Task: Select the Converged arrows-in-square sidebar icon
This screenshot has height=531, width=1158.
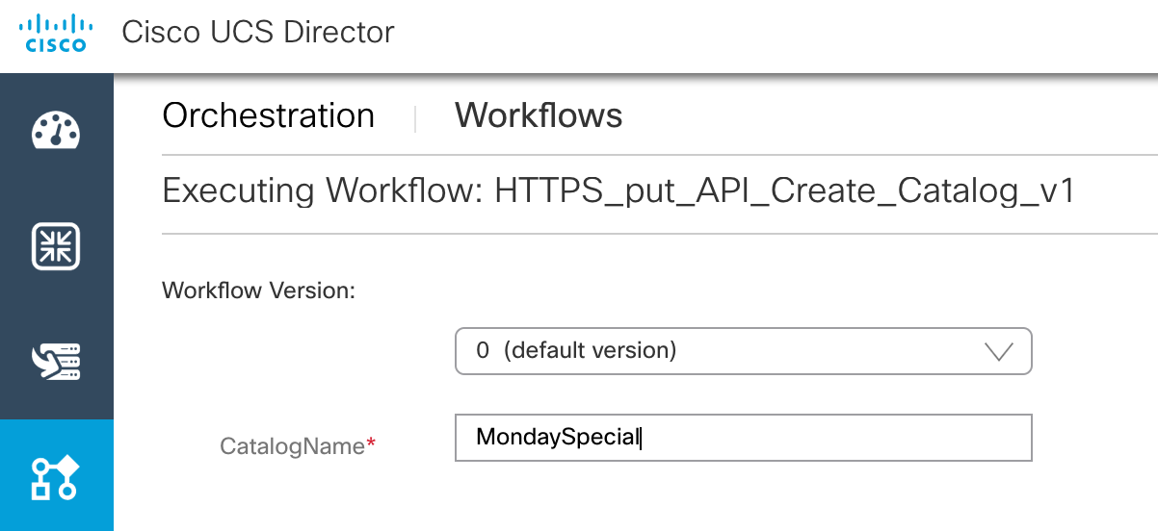Action: (x=56, y=246)
